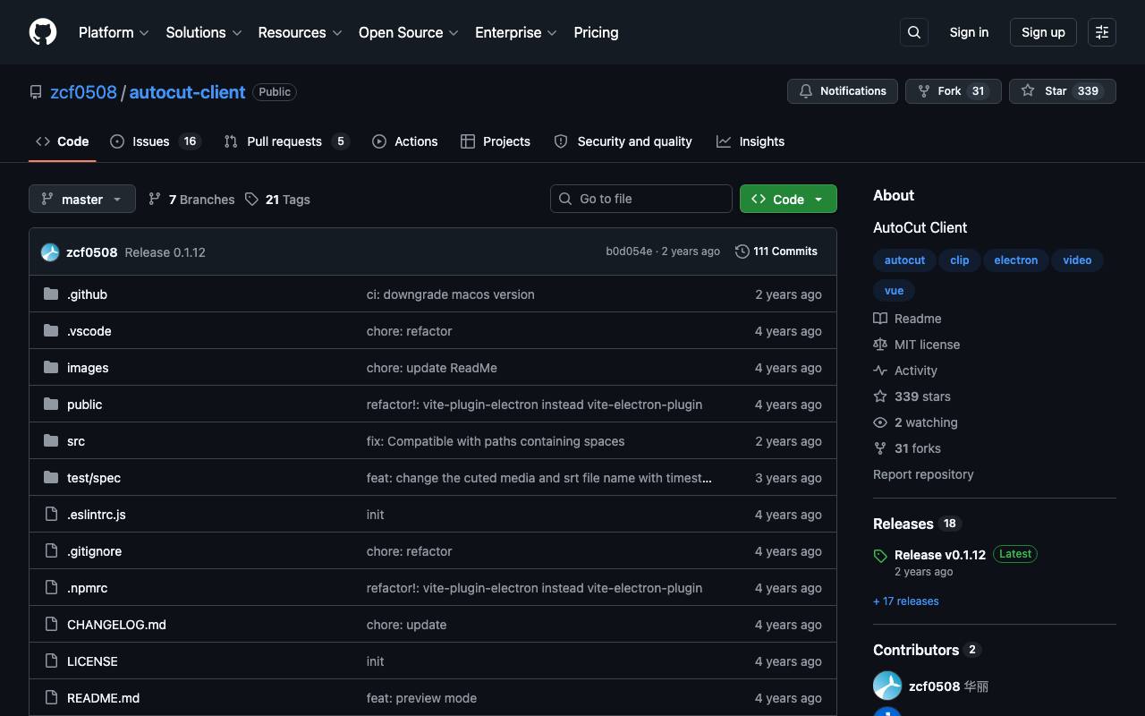1145x716 pixels.
Task: Expand the Solutions menu
Action: (204, 32)
